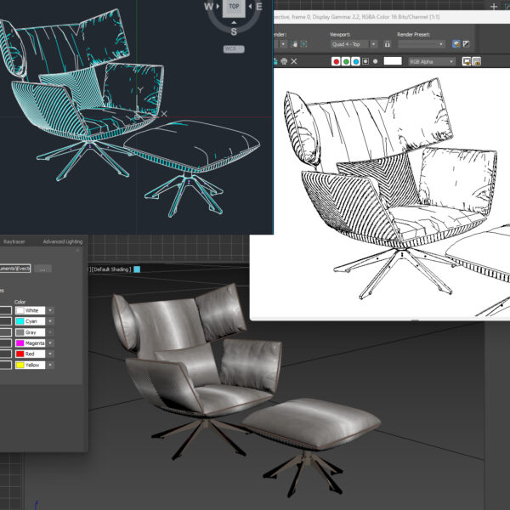Click the [Default Shading] viewport label

(x=111, y=269)
